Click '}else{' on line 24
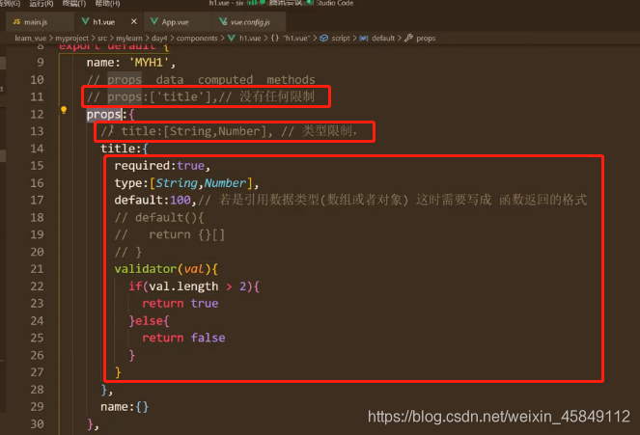The height and width of the screenshot is (435, 640). 149,321
